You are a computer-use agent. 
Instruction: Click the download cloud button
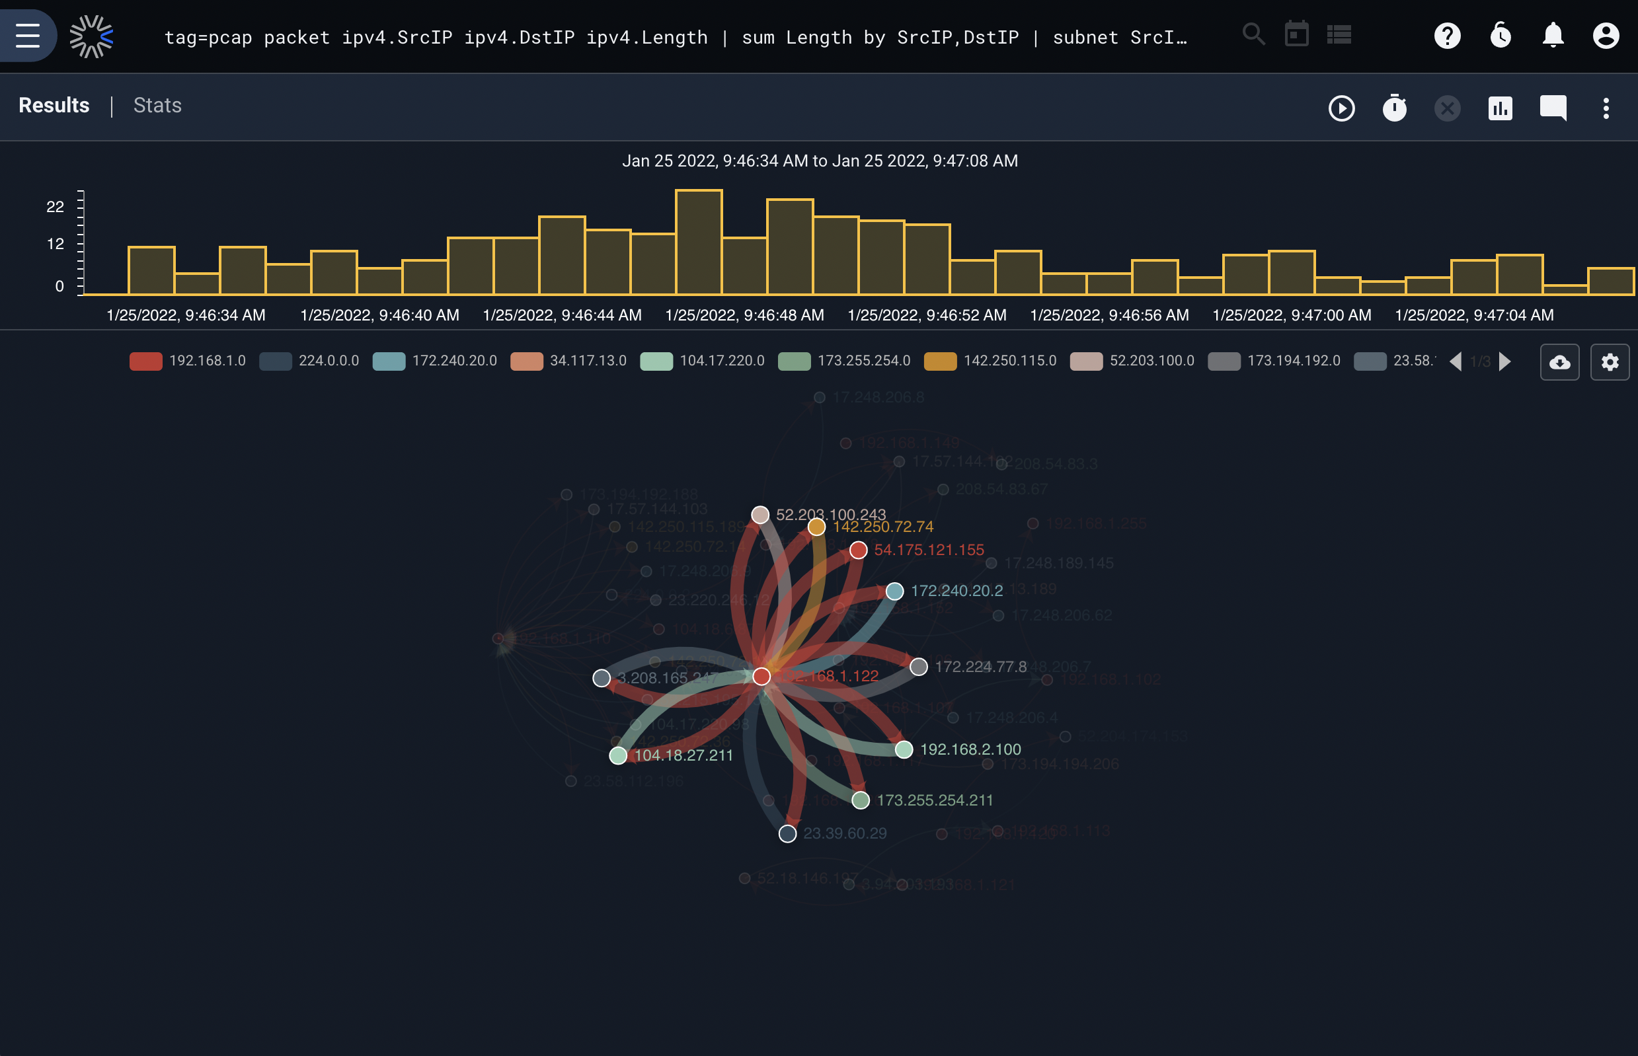point(1560,362)
